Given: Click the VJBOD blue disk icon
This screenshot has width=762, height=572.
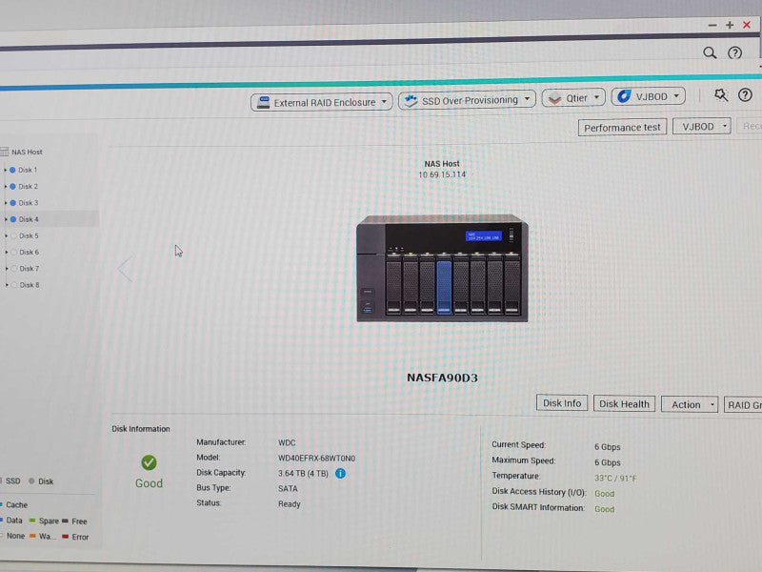Looking at the screenshot, I should (x=624, y=96).
